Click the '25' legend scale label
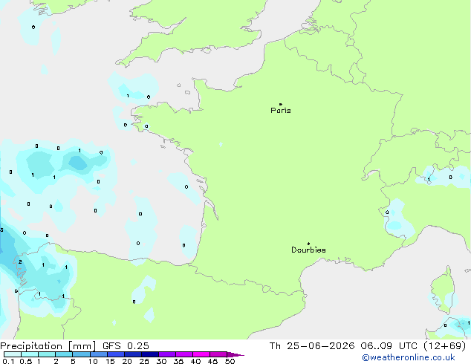Image resolution: width=471 pixels, height=364 pixels. tap(144, 361)
